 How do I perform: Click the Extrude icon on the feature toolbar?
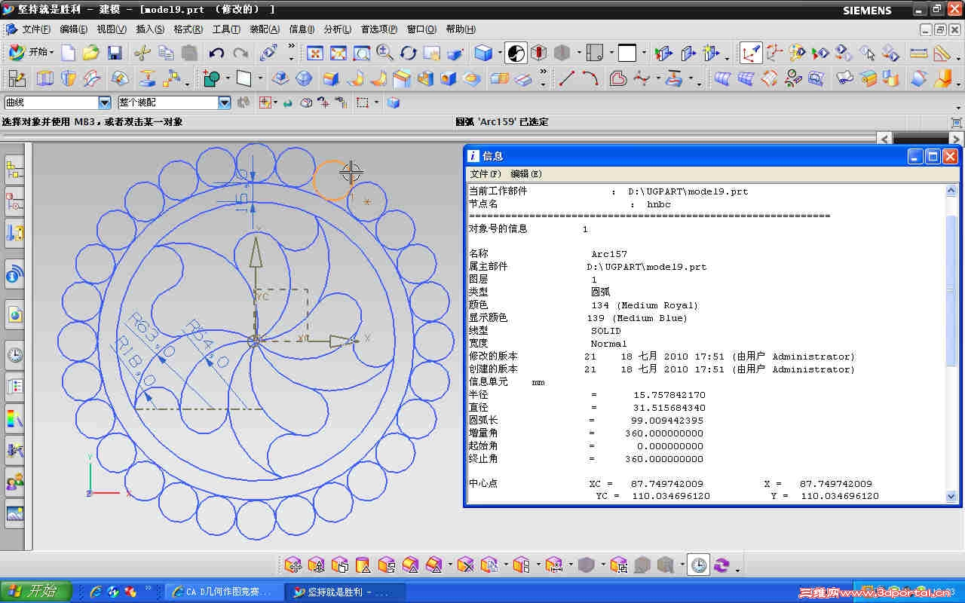(x=45, y=78)
